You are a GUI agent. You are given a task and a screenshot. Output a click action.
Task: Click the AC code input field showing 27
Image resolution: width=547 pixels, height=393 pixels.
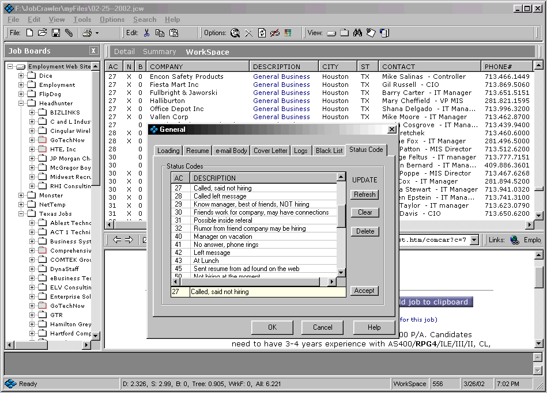(180, 292)
